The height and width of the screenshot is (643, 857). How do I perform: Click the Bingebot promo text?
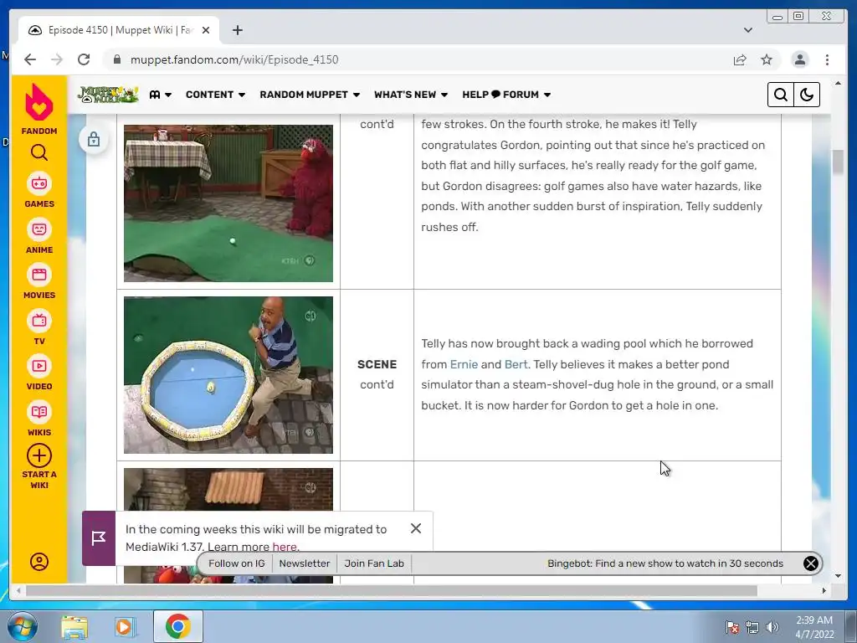[665, 563]
